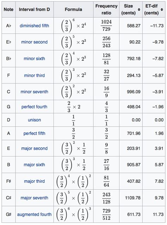
Task: Open the minor second link
Action: click(35, 42)
